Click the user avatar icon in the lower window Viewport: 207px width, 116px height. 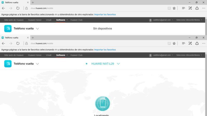click(x=150, y=55)
